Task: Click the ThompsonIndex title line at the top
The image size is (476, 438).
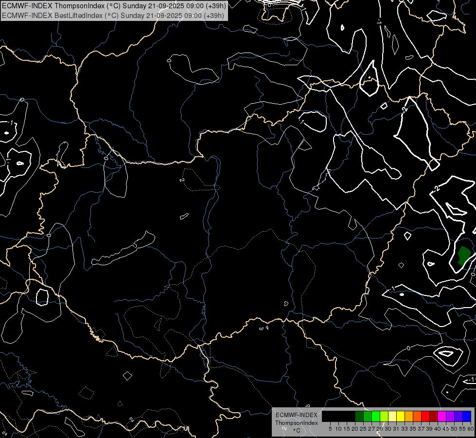Action: click(114, 6)
